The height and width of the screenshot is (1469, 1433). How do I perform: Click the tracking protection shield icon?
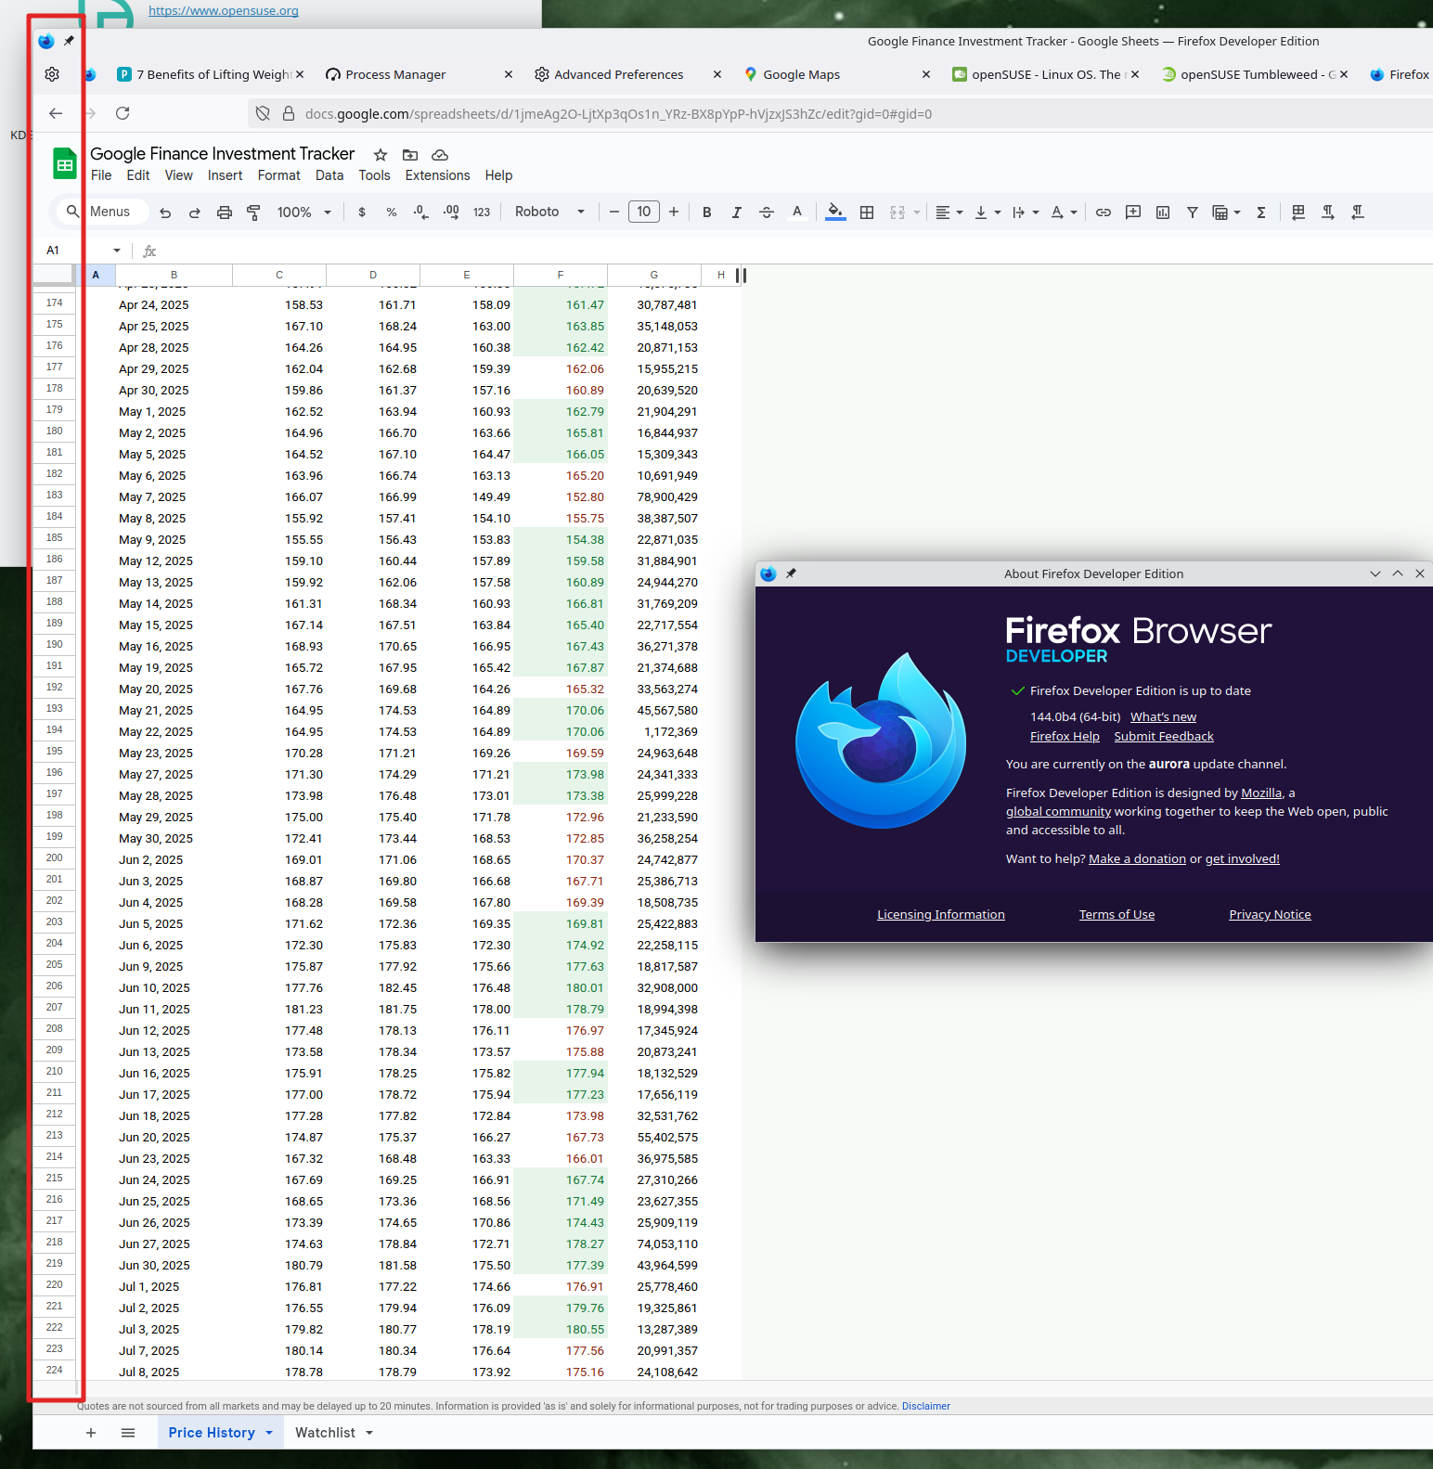click(263, 113)
